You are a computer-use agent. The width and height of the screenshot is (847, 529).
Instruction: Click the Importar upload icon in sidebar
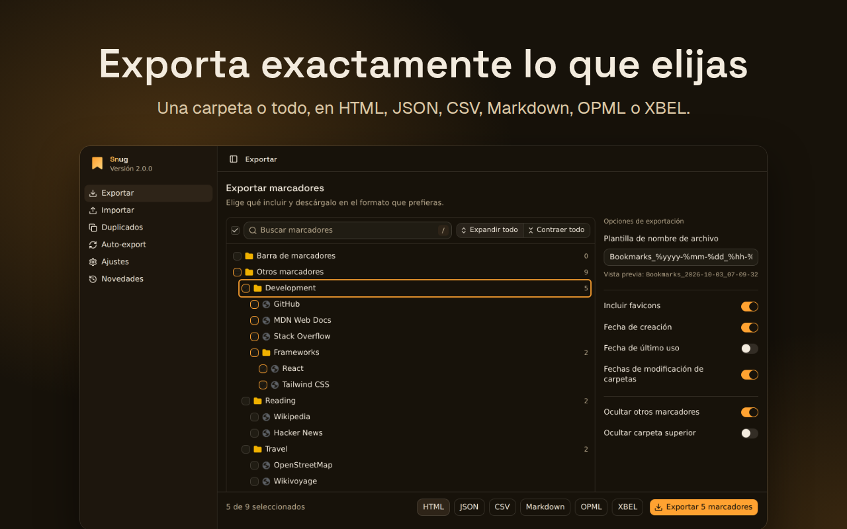tap(93, 210)
